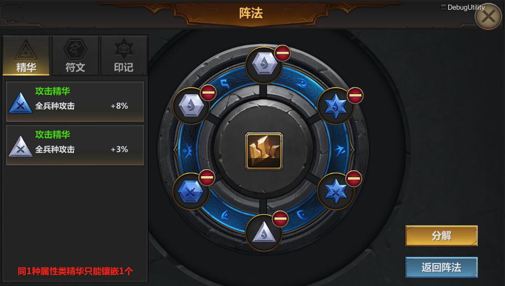Select the upper-right blue star essence slot
Viewport: 505px width, 286px height.
click(x=336, y=106)
